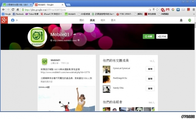Add Sandy Chiu to circles

pos(150,88)
